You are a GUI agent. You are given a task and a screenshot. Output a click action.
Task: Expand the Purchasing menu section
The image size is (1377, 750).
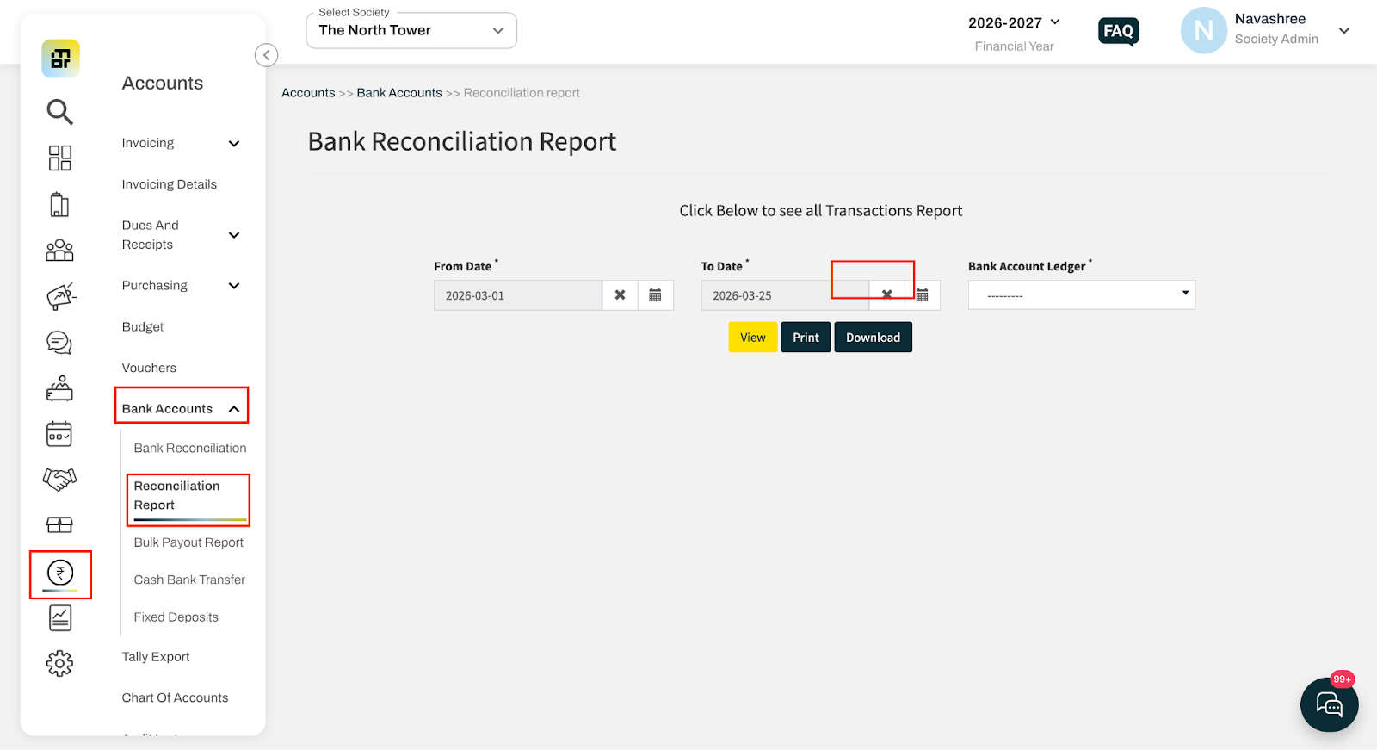(x=234, y=286)
